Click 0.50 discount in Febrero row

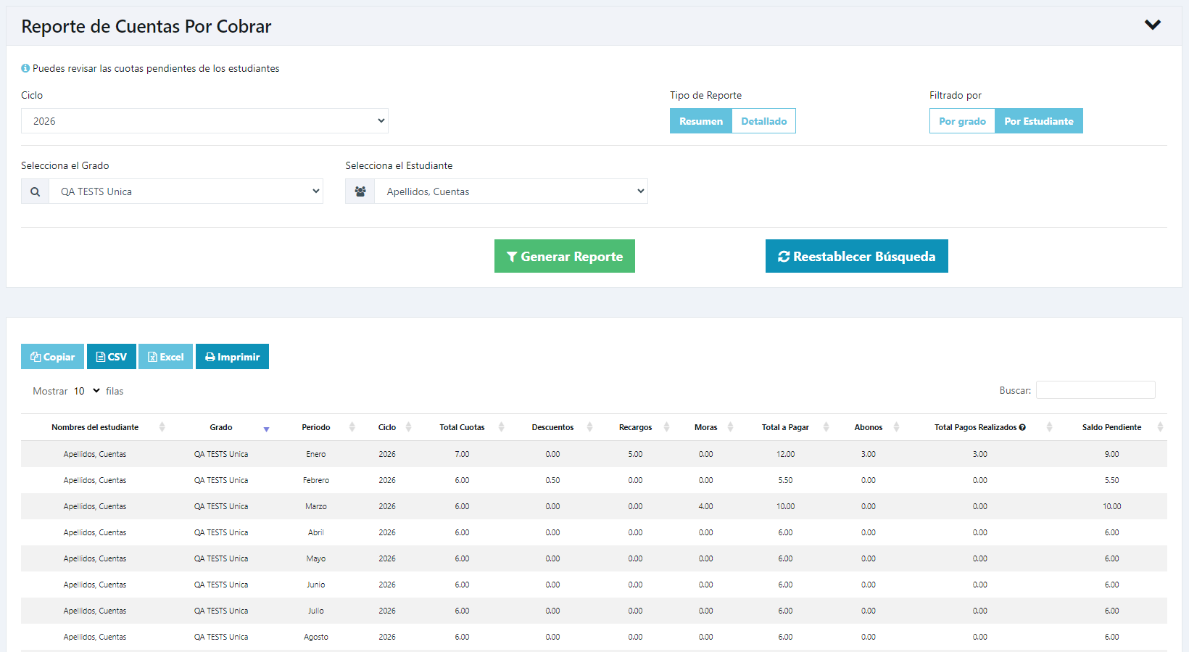[x=552, y=480]
